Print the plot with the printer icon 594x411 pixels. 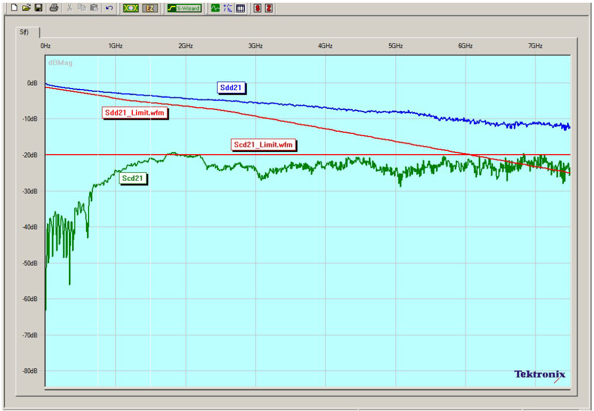tap(54, 8)
